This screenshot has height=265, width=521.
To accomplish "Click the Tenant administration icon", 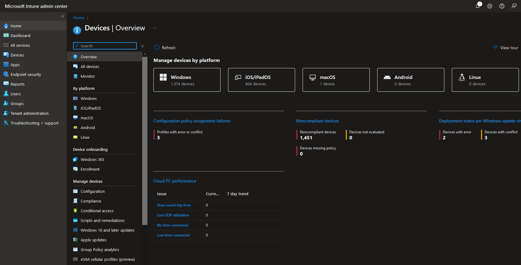I will pyautogui.click(x=6, y=113).
